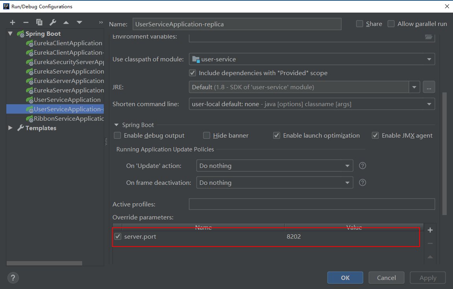Image resolution: width=453 pixels, height=289 pixels.
Task: Click the Active profiles input field
Action: pos(312,204)
